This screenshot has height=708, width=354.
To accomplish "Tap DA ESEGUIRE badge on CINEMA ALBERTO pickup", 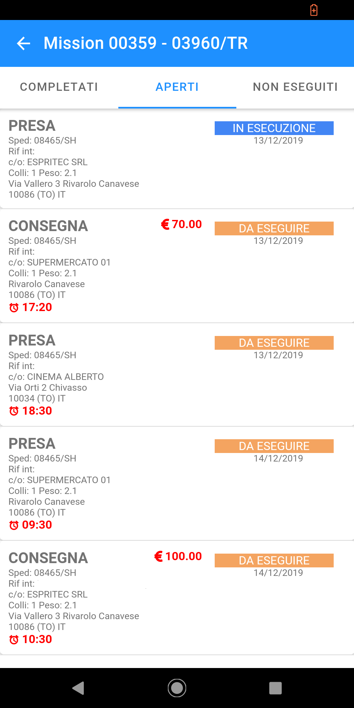I will point(274,343).
